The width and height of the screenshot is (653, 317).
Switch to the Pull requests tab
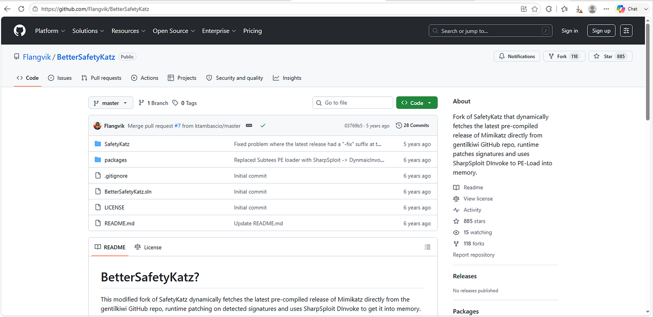click(101, 78)
